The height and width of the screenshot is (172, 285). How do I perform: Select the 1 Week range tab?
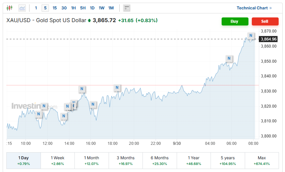tap(58, 161)
